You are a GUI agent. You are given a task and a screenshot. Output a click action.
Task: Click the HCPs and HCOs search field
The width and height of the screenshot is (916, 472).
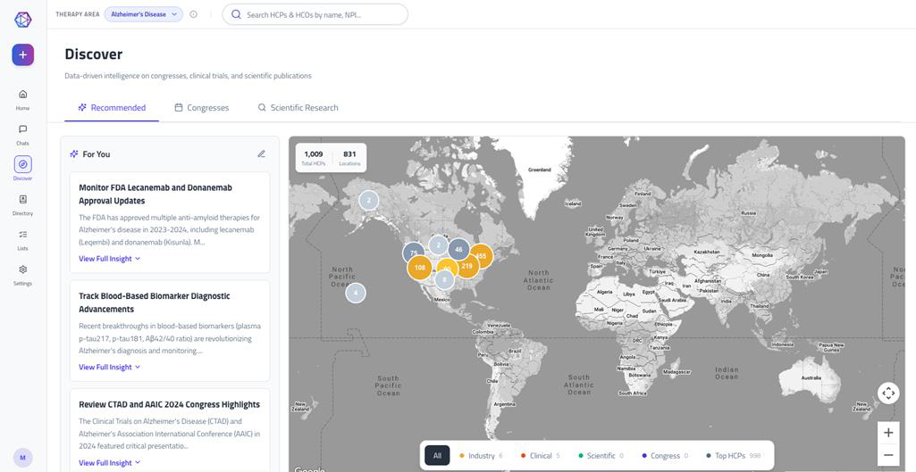coord(315,14)
